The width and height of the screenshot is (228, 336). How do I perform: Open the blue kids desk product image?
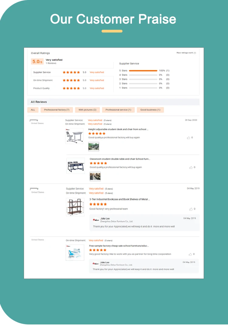(x=75, y=253)
